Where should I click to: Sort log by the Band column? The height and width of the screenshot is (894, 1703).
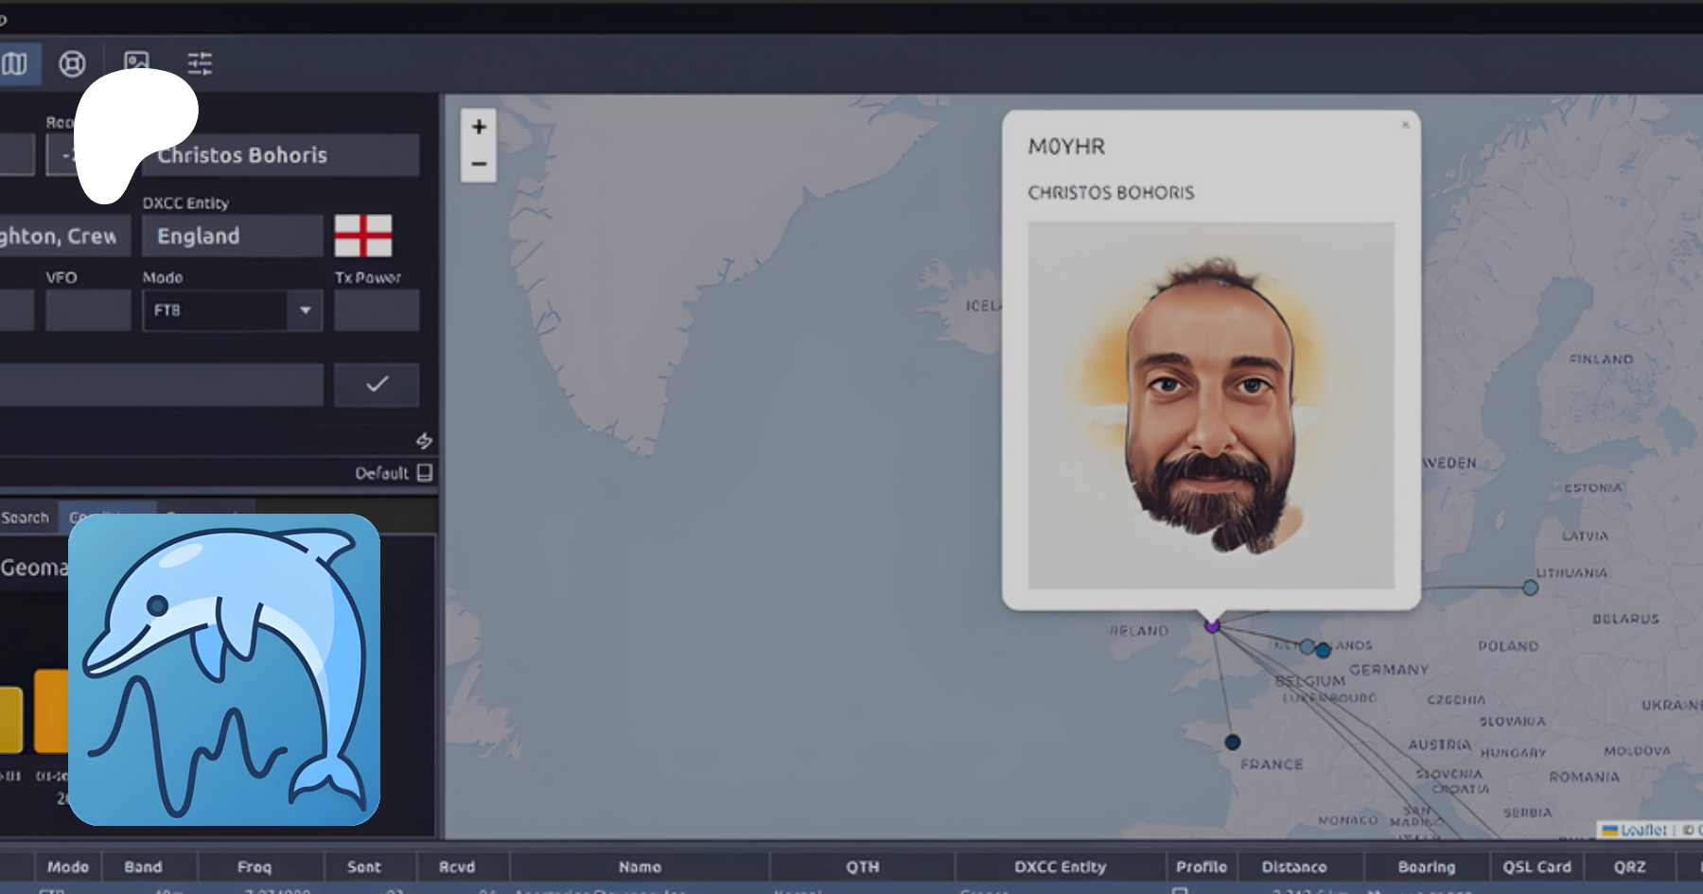[x=143, y=867]
